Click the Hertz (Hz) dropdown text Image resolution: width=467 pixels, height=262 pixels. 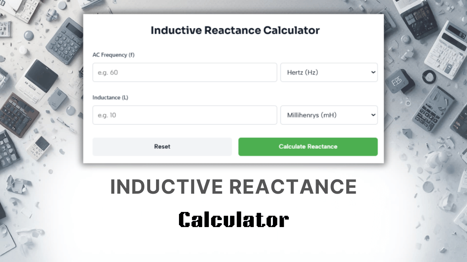tap(303, 72)
